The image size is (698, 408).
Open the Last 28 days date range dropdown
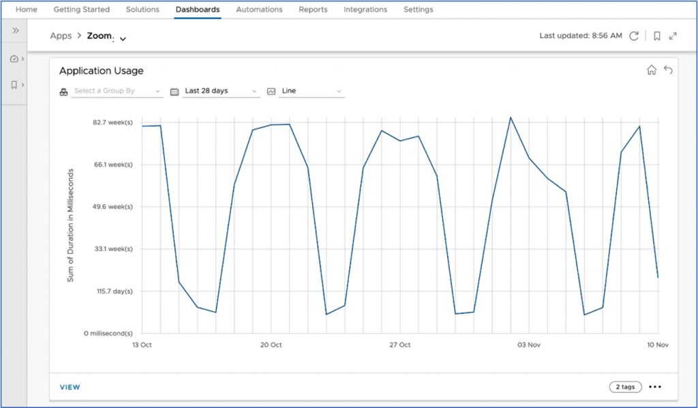pos(221,91)
